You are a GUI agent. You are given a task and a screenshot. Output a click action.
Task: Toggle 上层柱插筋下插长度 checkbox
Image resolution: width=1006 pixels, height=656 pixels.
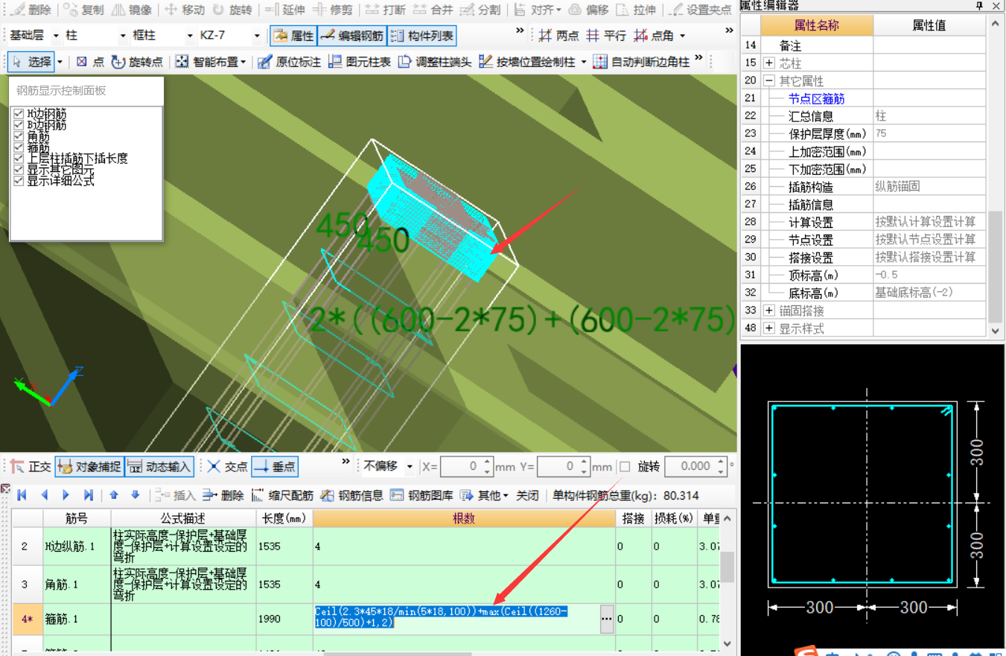(x=19, y=159)
